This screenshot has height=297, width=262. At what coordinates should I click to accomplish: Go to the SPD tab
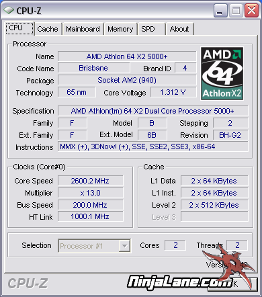click(151, 29)
